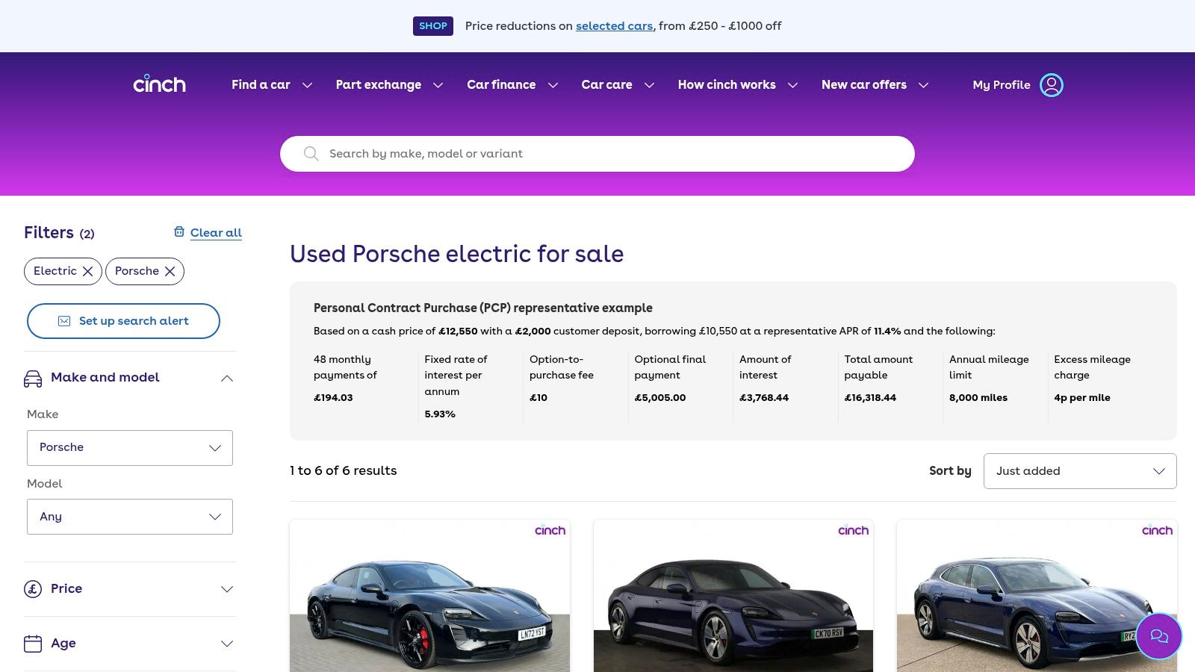
Task: Remove the Porsche filter chip
Action: pyautogui.click(x=170, y=271)
